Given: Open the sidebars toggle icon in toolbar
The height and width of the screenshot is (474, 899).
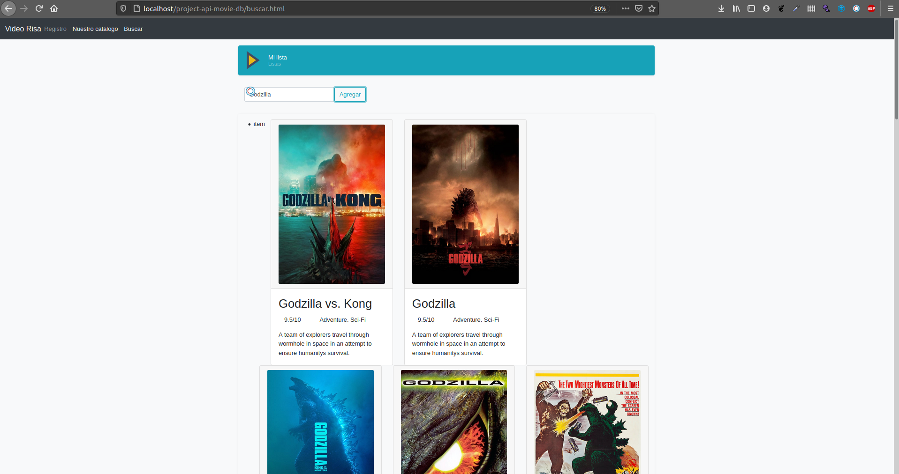Looking at the screenshot, I should pyautogui.click(x=751, y=8).
